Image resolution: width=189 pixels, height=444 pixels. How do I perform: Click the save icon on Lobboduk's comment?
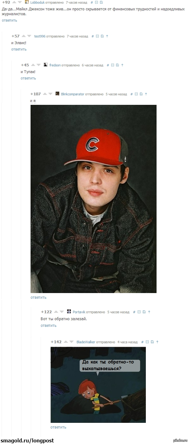(x=101, y=2)
